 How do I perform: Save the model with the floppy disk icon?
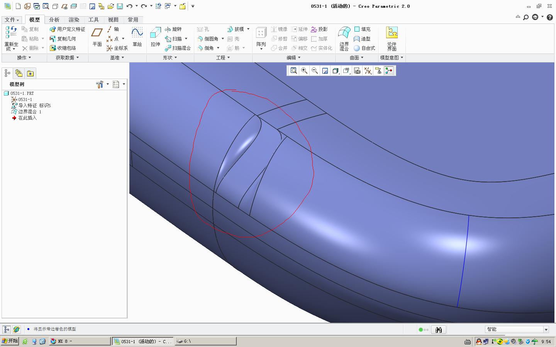tap(120, 6)
